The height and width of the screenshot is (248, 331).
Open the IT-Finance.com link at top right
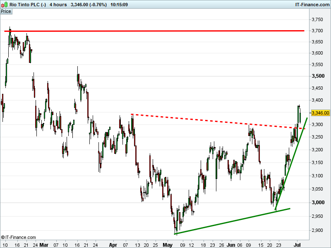pyautogui.click(x=312, y=5)
